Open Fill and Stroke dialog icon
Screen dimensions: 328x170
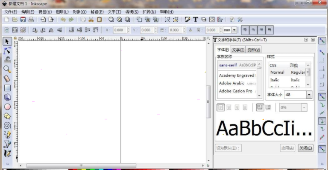click(x=187, y=20)
